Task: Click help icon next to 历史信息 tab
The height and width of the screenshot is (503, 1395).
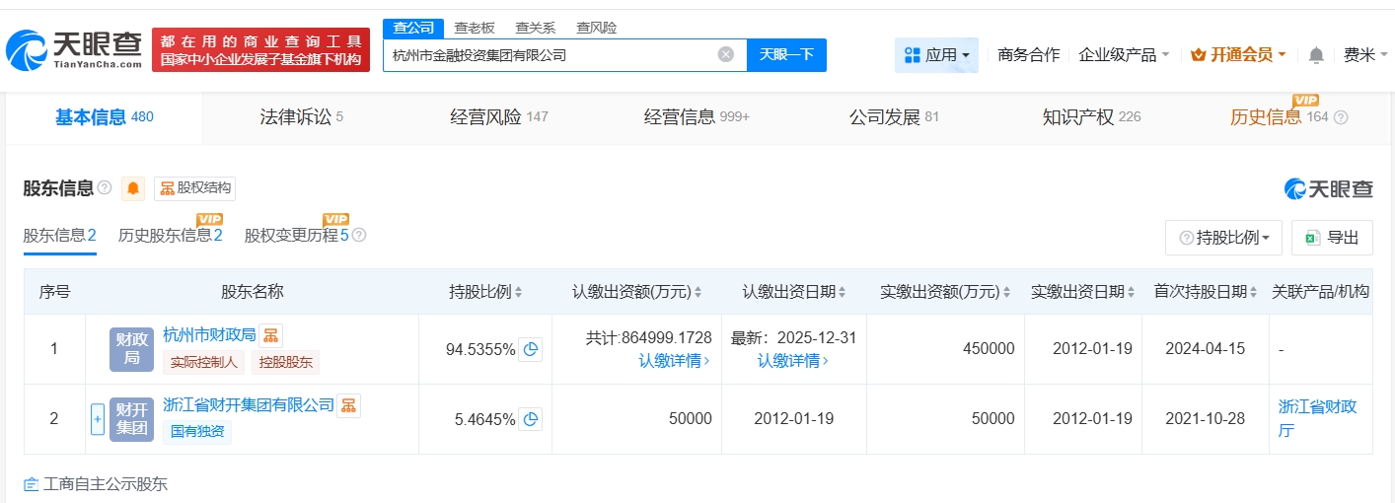Action: [x=1341, y=117]
